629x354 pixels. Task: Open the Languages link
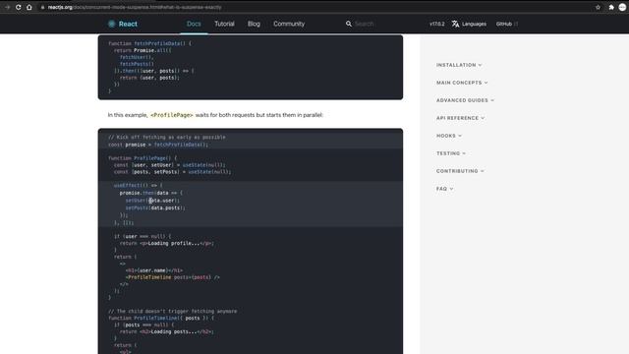click(474, 24)
